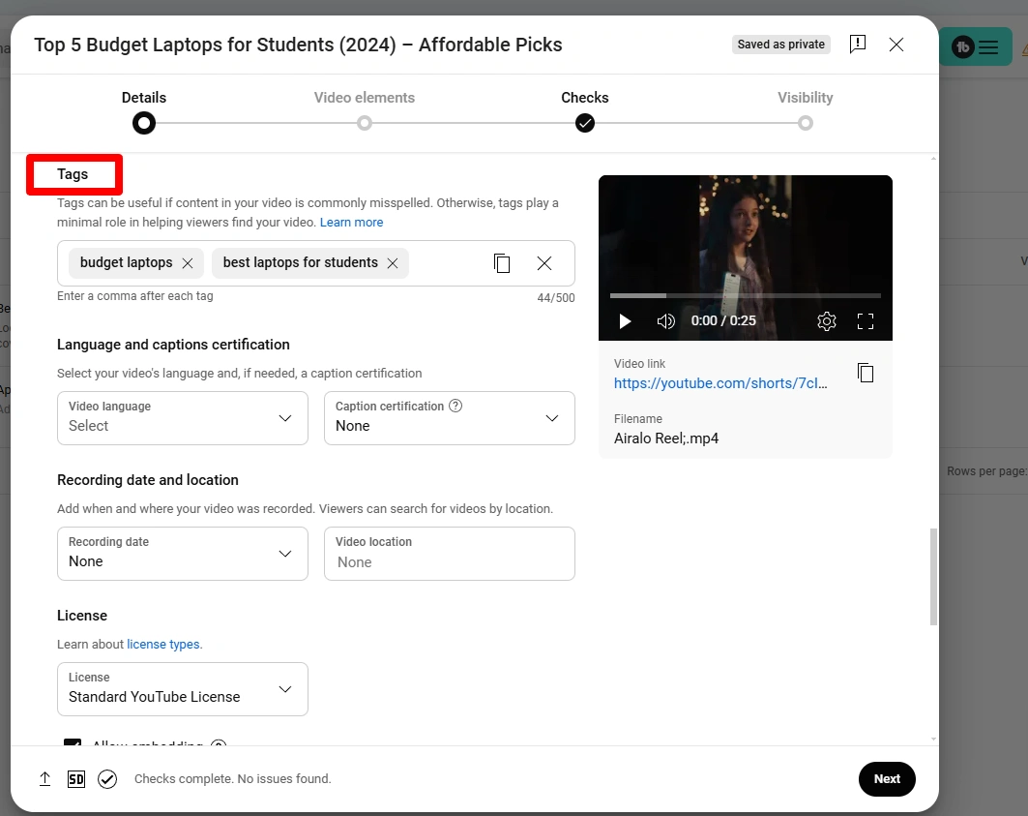This screenshot has width=1028, height=816.
Task: Open the Caption certification dropdown
Action: pyautogui.click(x=449, y=418)
